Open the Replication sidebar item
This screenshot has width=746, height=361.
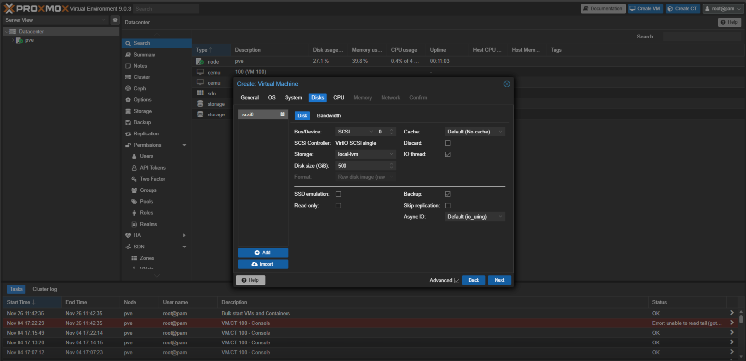coord(146,133)
